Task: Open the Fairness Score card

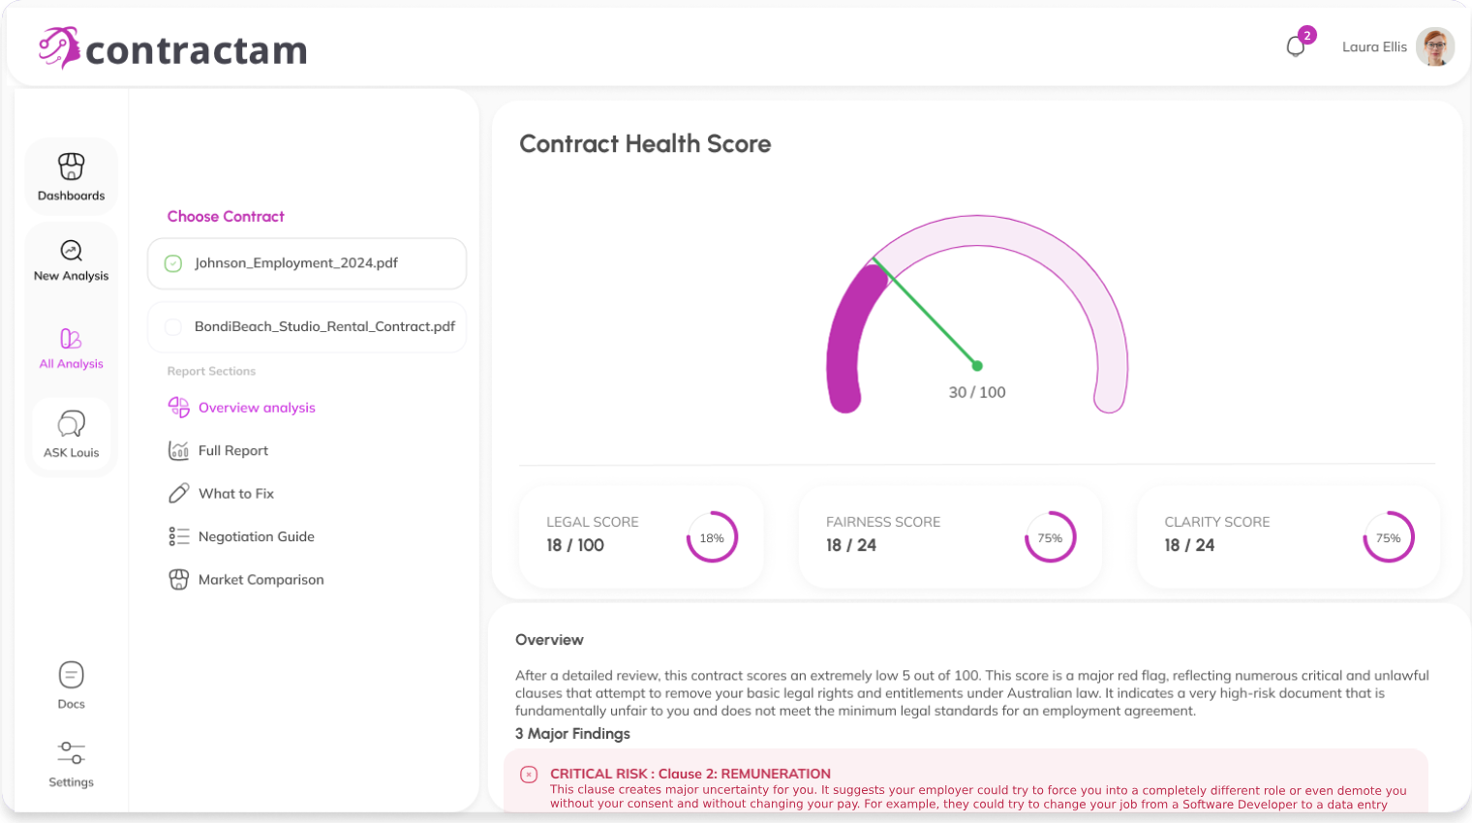Action: (x=950, y=537)
